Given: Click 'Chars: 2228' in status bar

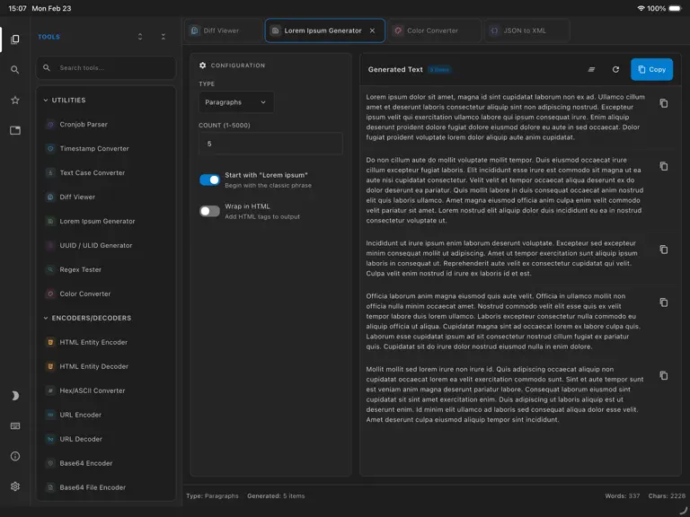Looking at the screenshot, I should tap(667, 495).
